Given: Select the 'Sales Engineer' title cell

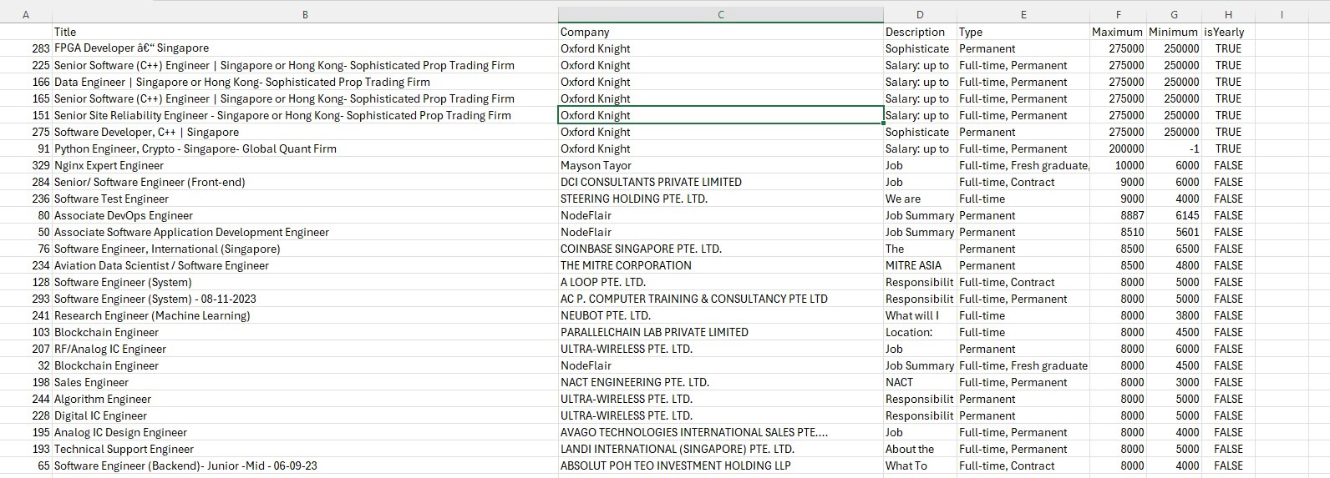Looking at the screenshot, I should click(91, 382).
